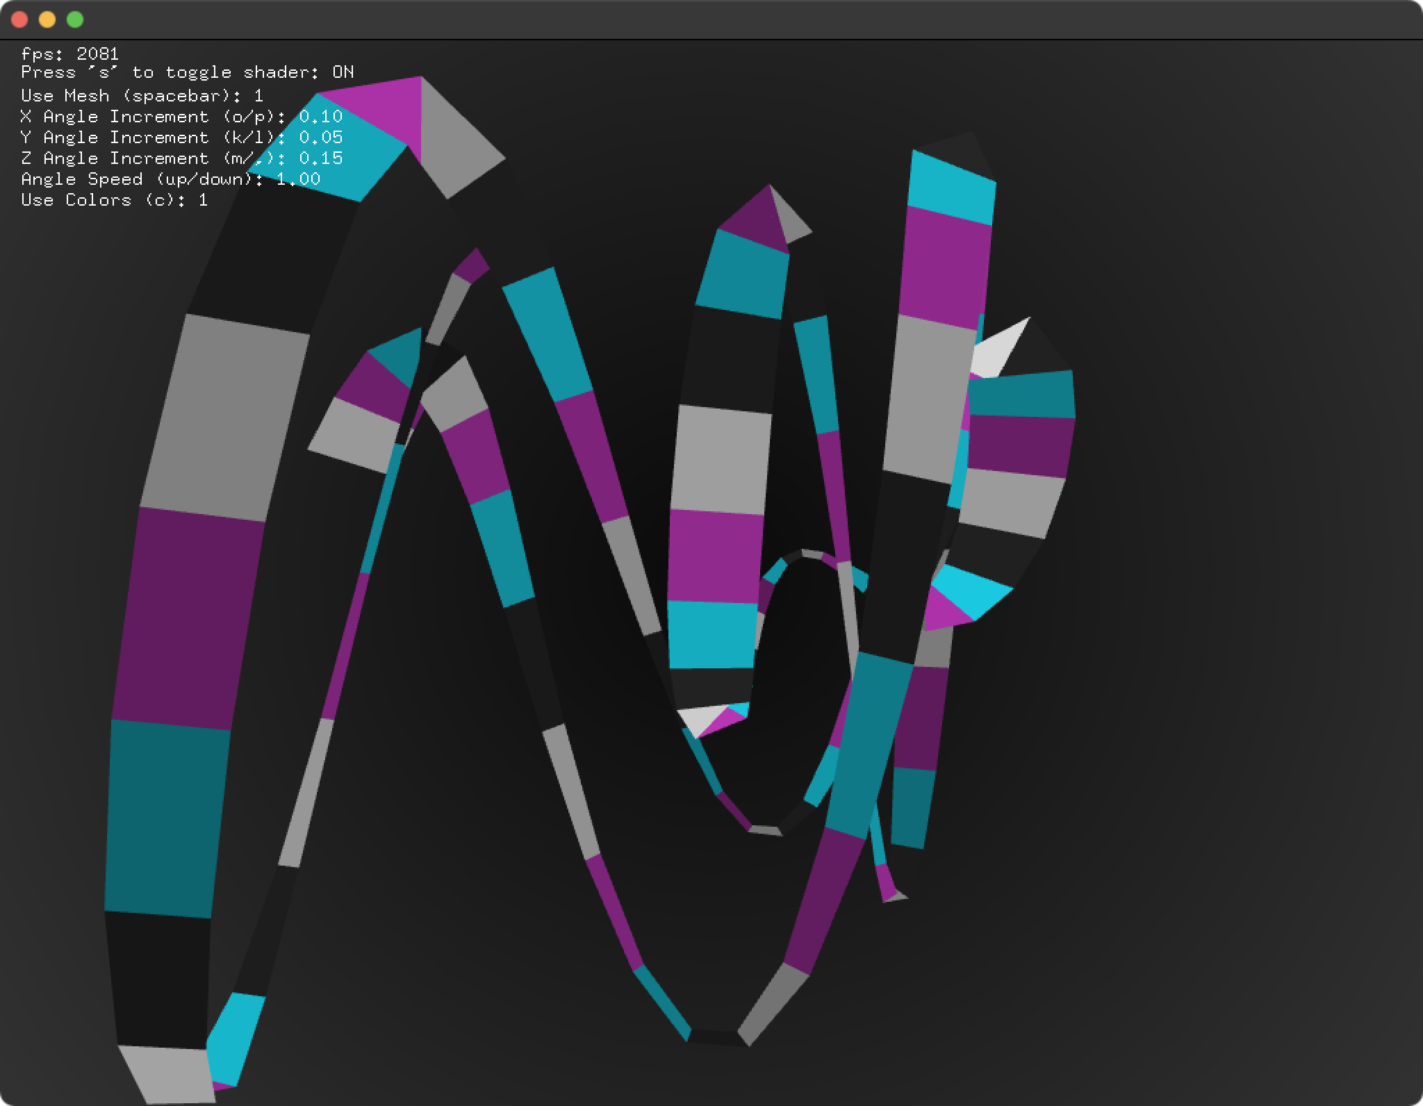Click large purple quad on leftmost ribbon
This screenshot has height=1106, width=1423.
coord(188,618)
